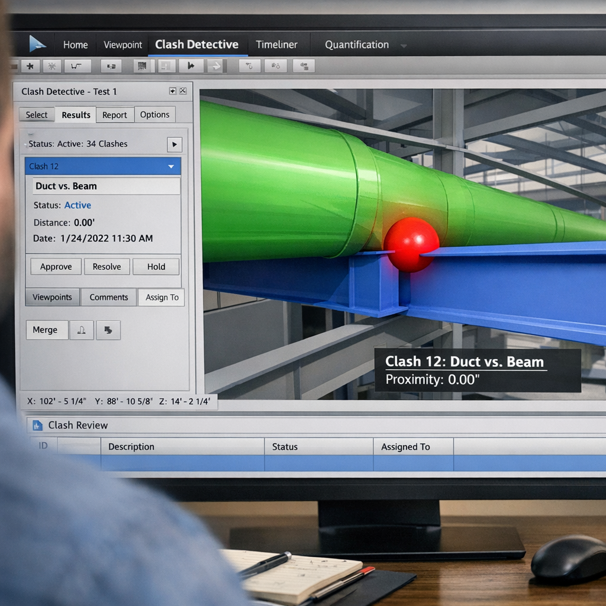
Task: Click the polyline toolbar button
Action: tap(78, 66)
